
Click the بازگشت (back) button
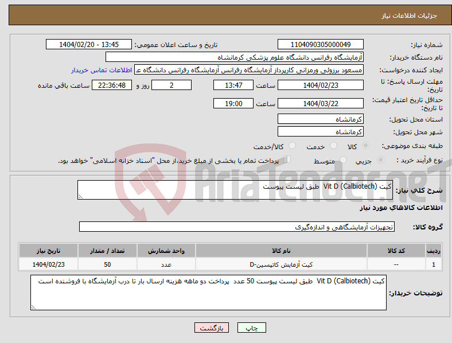pos(211,328)
